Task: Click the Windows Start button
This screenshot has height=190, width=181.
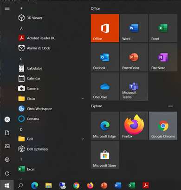Action: pos(7,185)
